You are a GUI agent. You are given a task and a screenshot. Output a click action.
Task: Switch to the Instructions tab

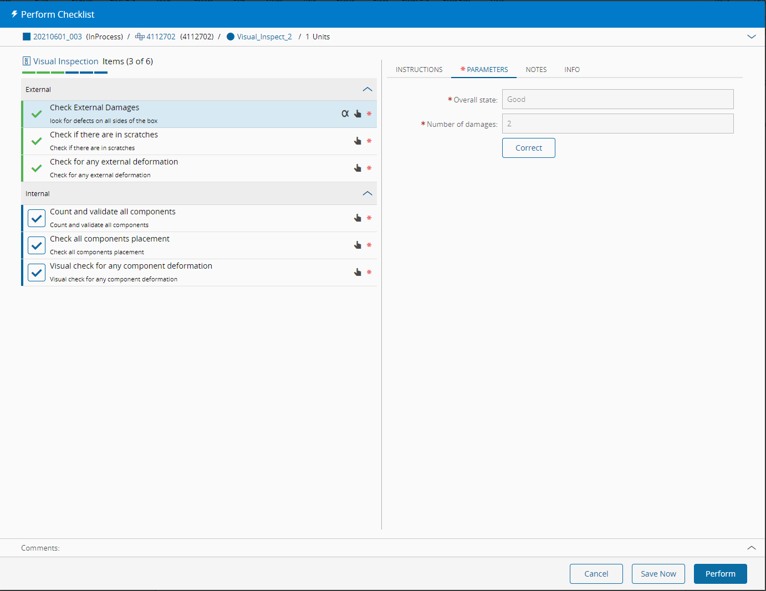tap(419, 70)
